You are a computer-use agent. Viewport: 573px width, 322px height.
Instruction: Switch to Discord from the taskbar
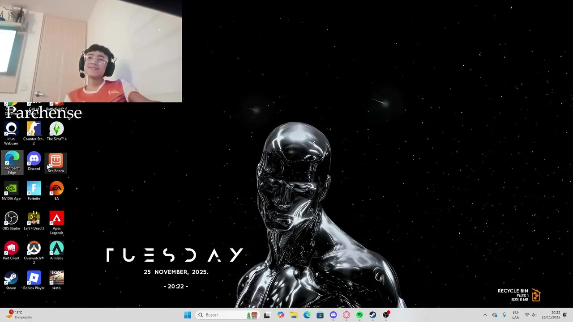click(x=333, y=315)
